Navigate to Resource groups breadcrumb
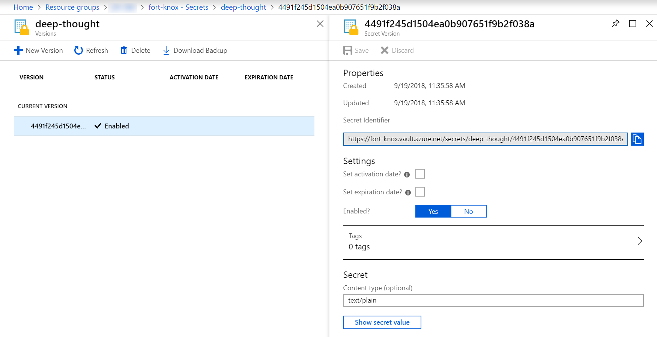This screenshot has height=337, width=657. coord(72,7)
